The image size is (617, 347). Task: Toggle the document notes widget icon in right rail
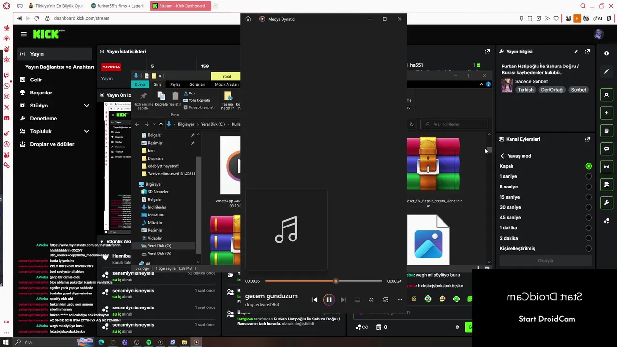pyautogui.click(x=607, y=131)
